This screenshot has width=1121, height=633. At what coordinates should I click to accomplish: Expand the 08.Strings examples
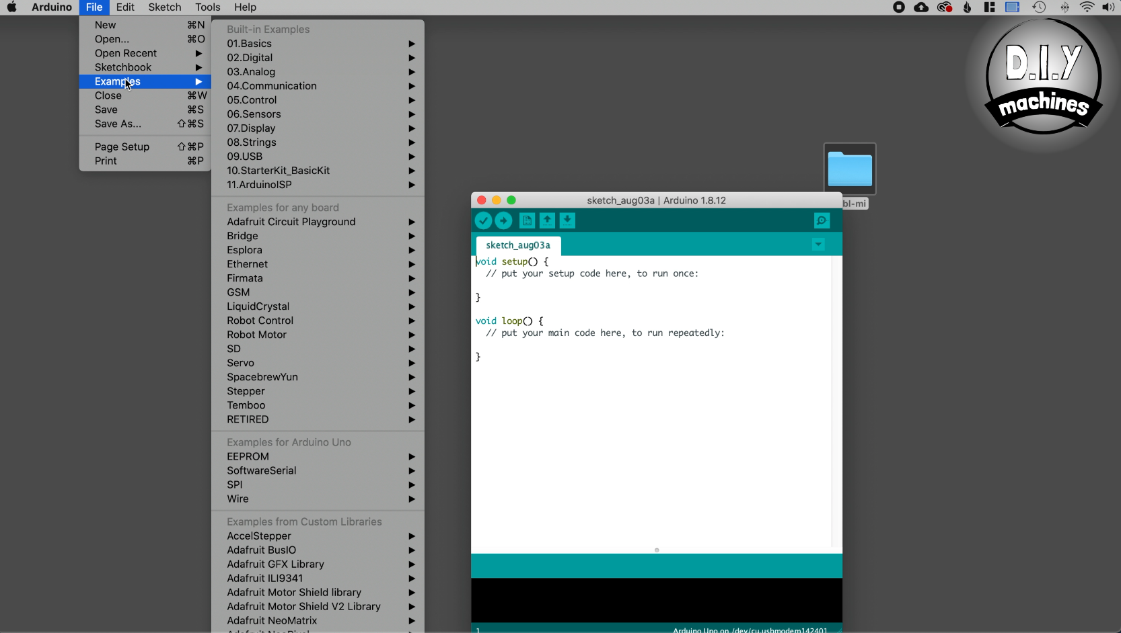click(318, 142)
